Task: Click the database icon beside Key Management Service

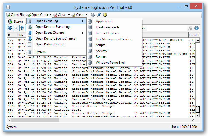Action: [x=90, y=39]
